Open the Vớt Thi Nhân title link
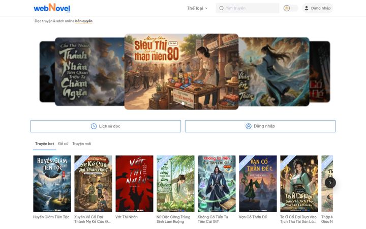Screen dimensions: 366x229 coord(127,217)
